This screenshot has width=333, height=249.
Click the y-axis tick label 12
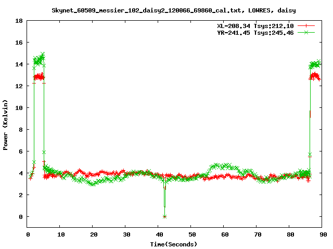19,86
